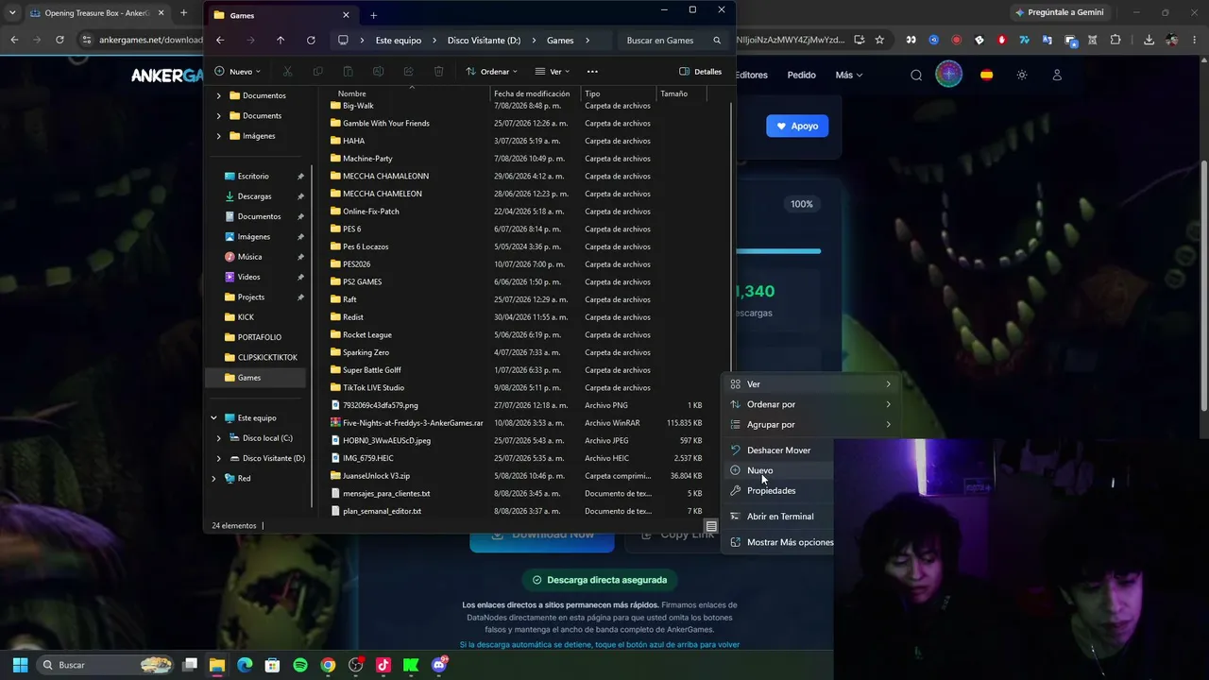The height and width of the screenshot is (680, 1209).
Task: Refresh the Games folder view
Action: coord(311,41)
